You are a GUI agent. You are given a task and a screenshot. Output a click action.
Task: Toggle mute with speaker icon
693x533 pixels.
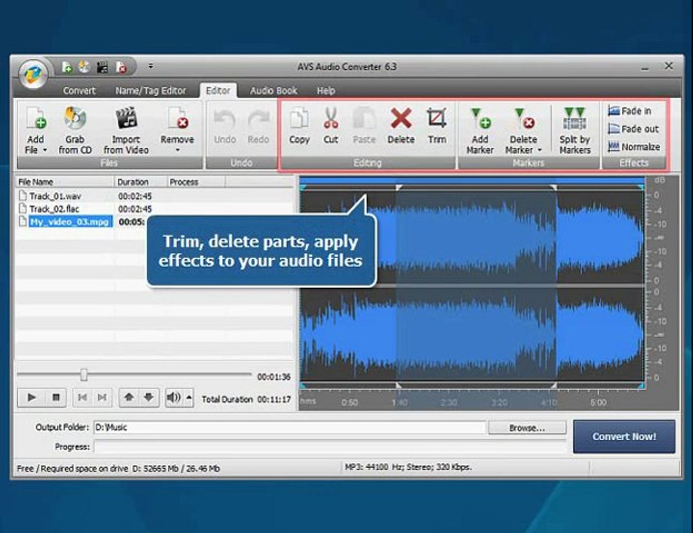(x=174, y=397)
